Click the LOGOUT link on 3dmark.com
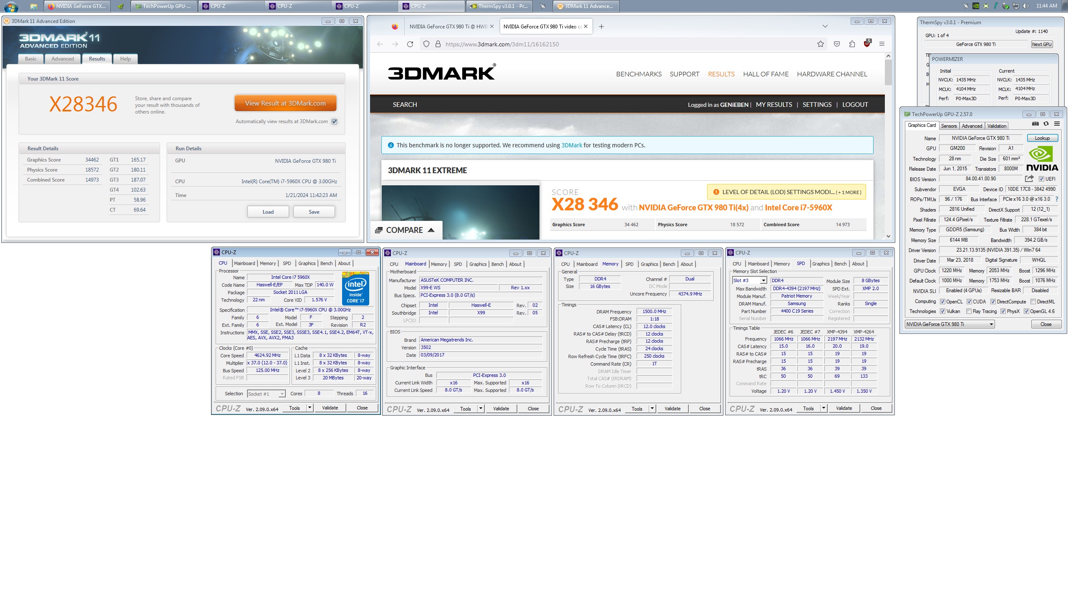Screen dimensions: 1068x601 855,105
